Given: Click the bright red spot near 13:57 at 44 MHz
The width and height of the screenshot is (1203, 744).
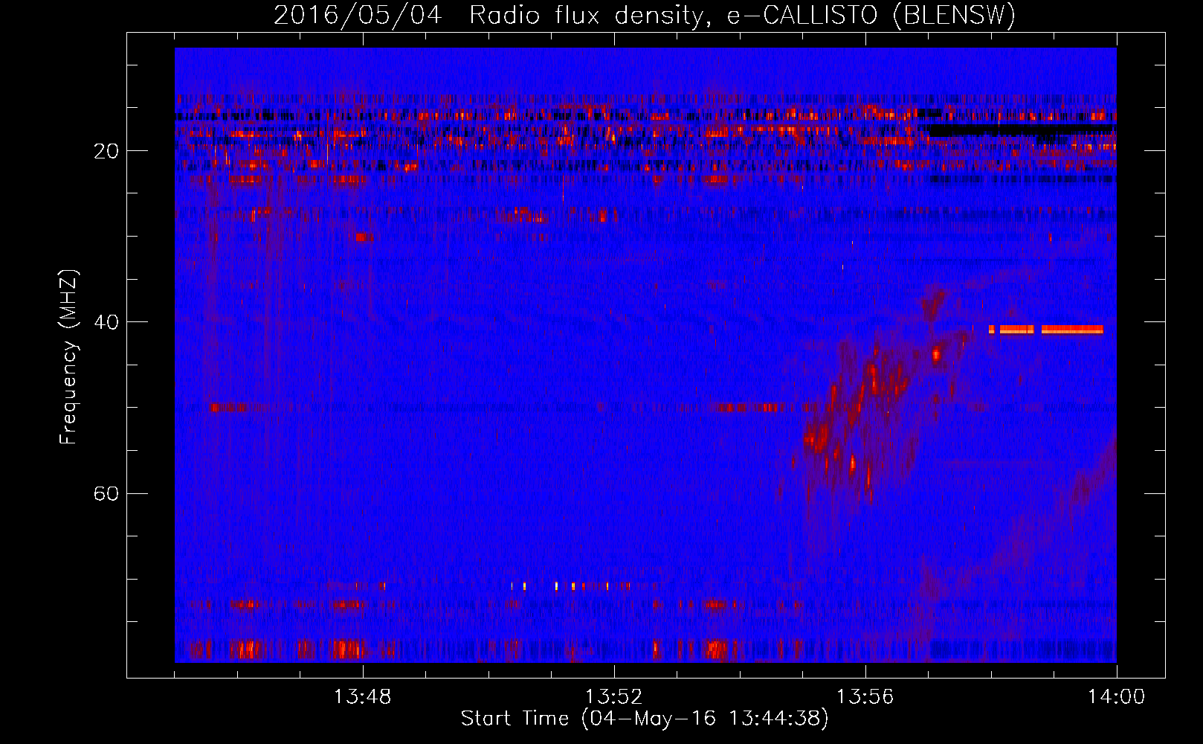Looking at the screenshot, I should [x=936, y=354].
